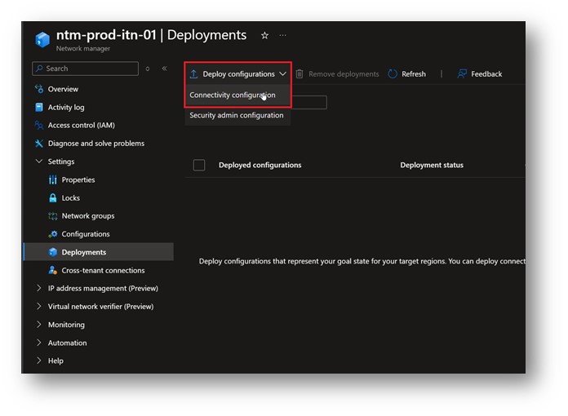Viewport: 568px width, 416px height.
Task: Expand the Automation section
Action: [x=68, y=343]
